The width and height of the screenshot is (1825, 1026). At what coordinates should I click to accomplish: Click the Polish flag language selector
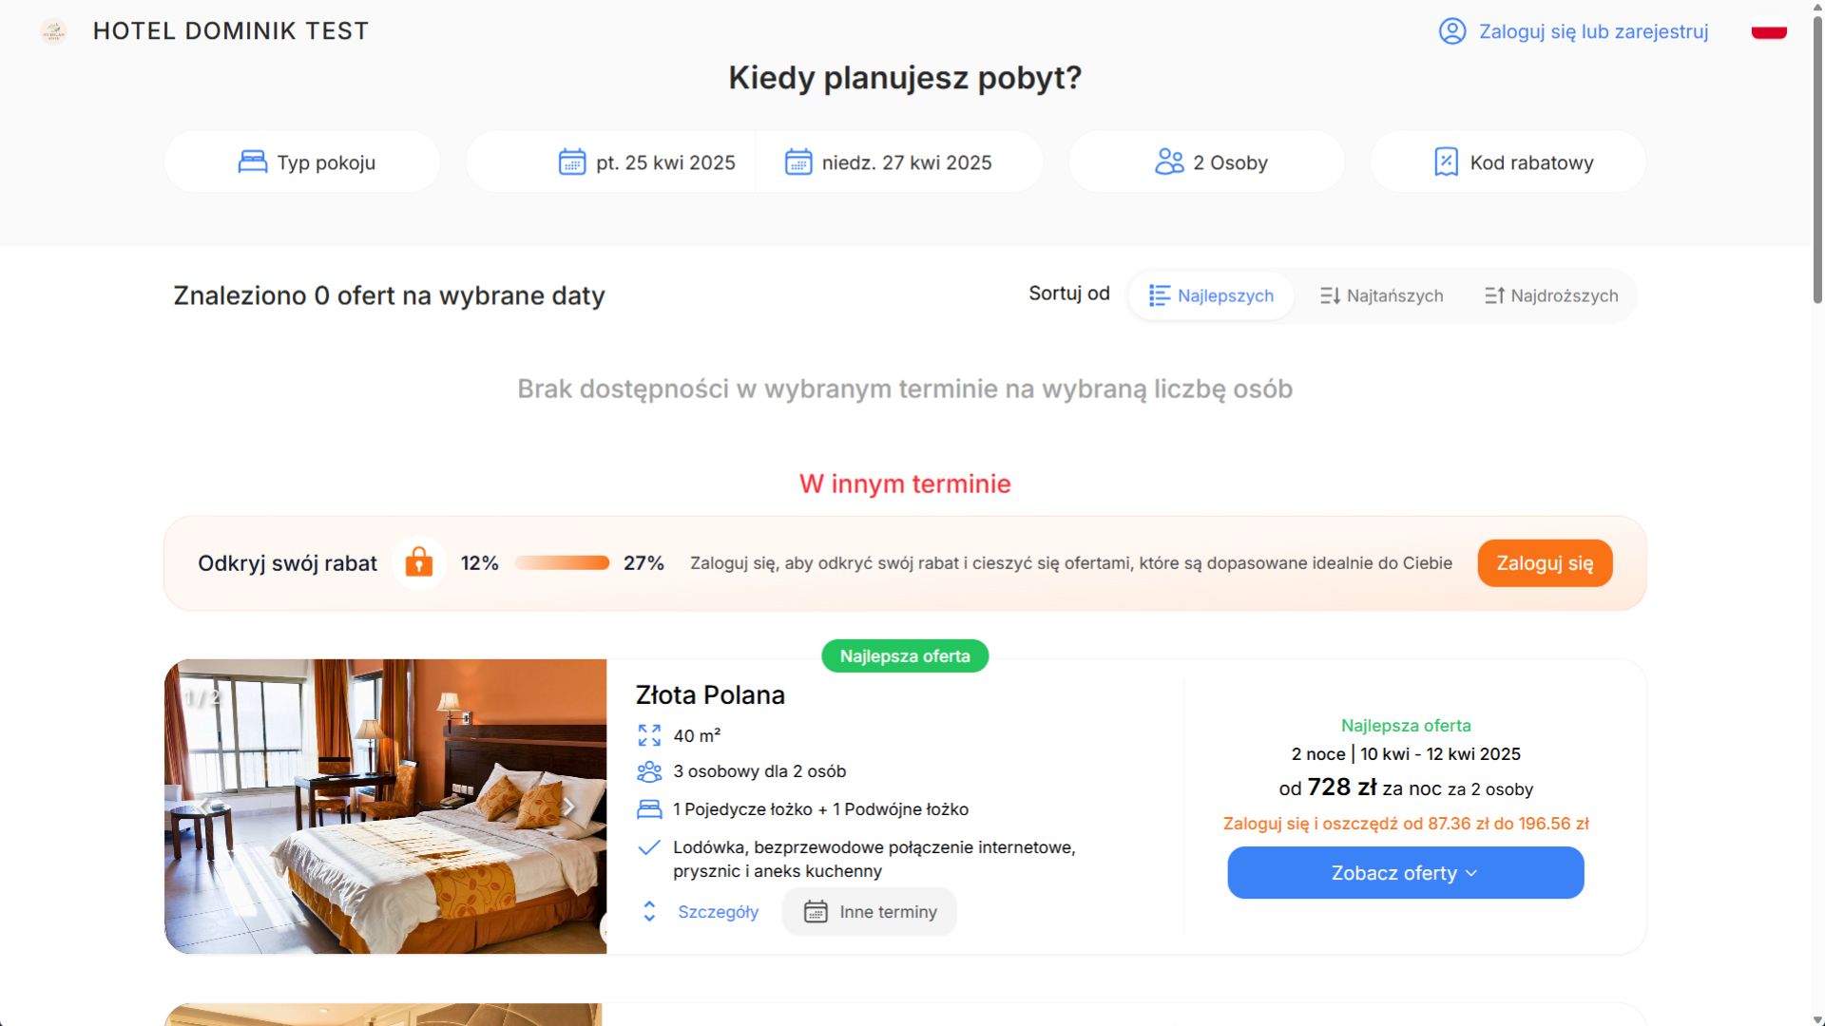1769,28
